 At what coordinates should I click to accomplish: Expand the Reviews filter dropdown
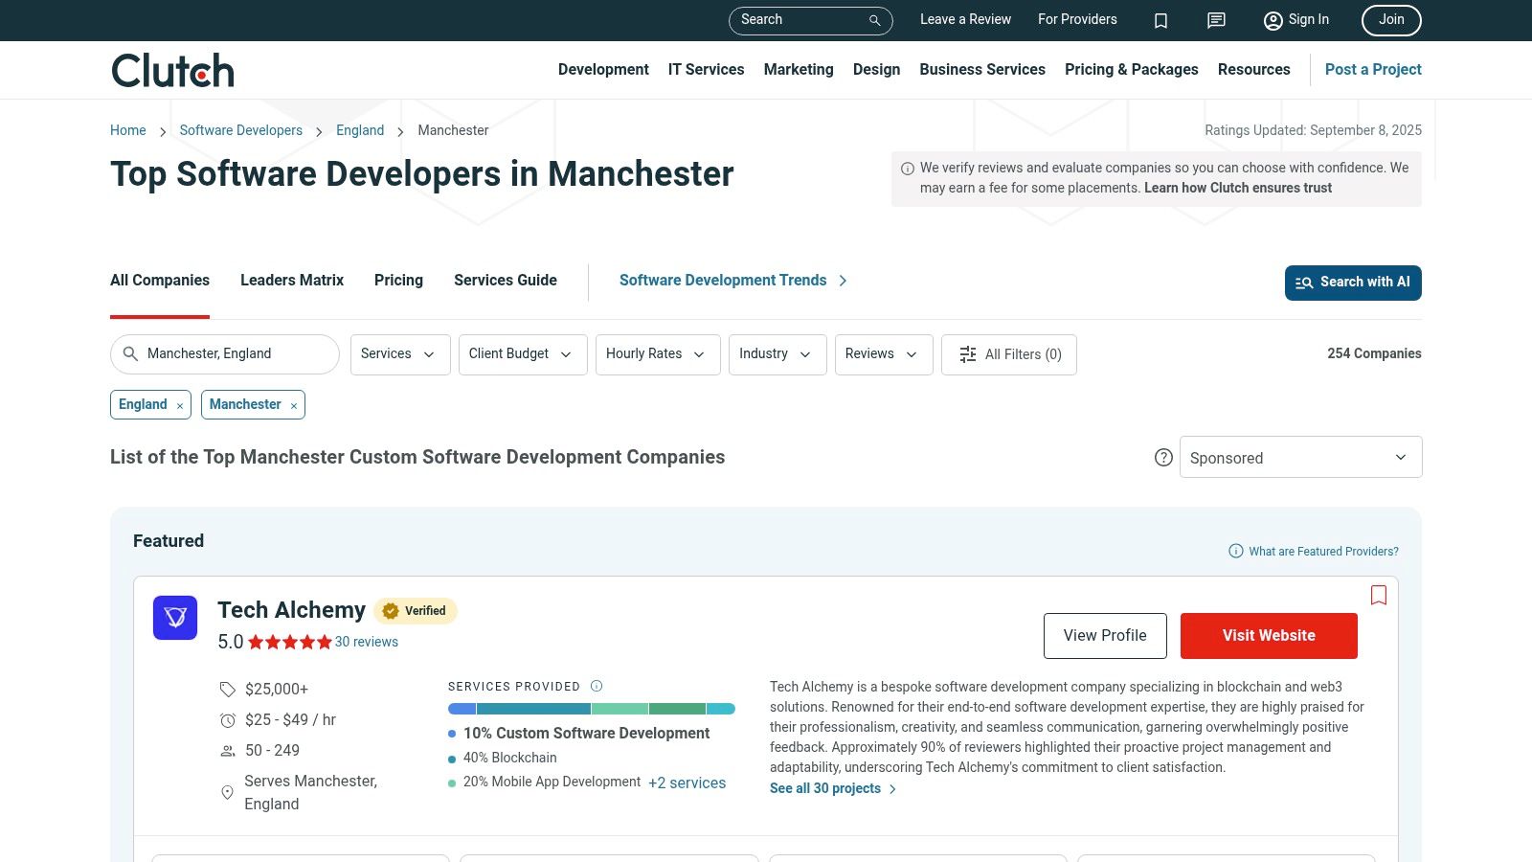tap(884, 354)
